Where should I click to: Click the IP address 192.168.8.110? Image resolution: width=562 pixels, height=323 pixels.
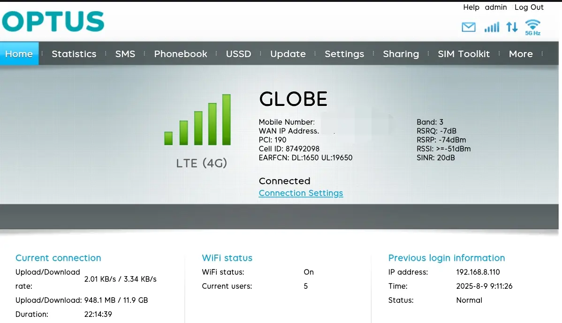tap(478, 272)
